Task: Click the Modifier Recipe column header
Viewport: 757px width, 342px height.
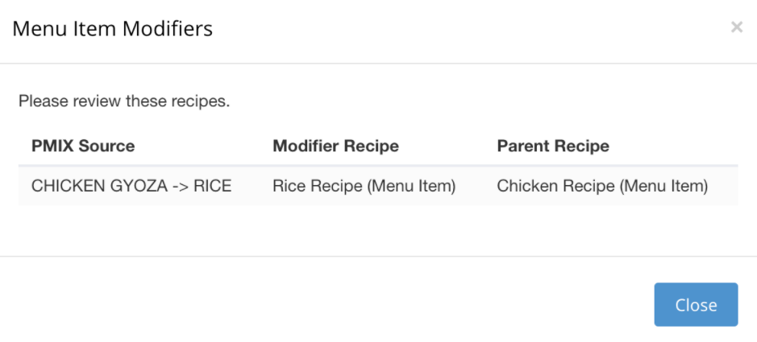Action: click(336, 146)
